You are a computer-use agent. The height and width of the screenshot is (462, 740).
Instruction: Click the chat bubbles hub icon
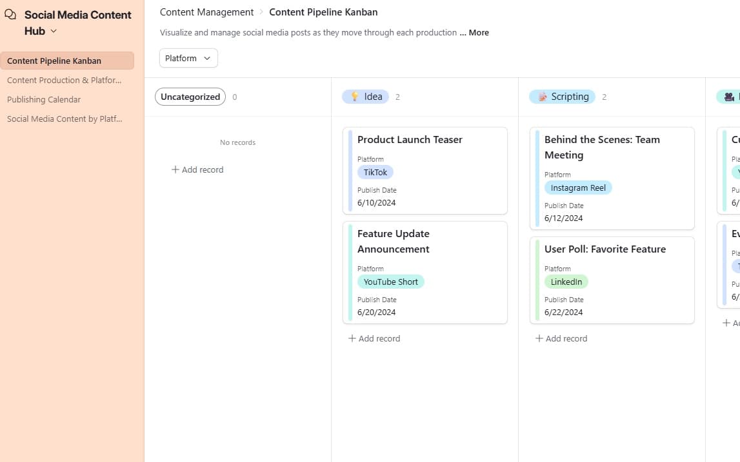tap(10, 15)
